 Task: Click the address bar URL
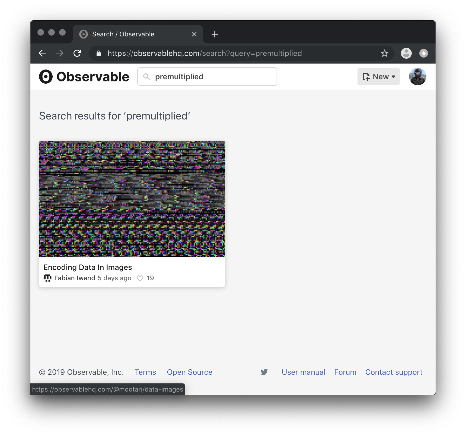[x=205, y=53]
